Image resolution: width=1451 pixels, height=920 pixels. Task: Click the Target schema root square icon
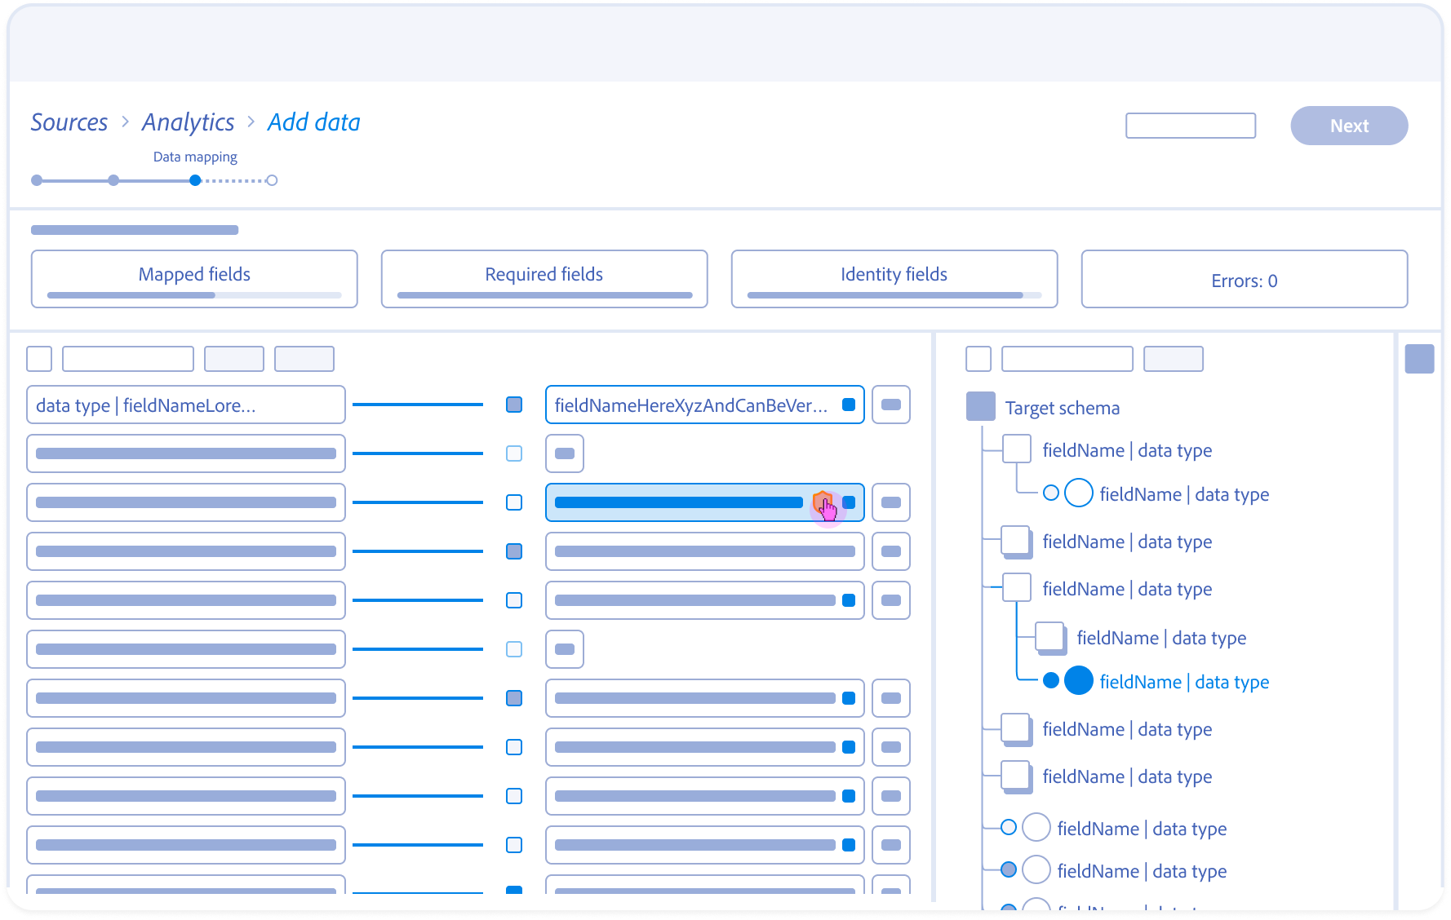coord(980,407)
